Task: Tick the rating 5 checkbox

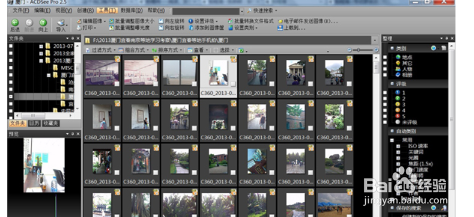Action: point(385,117)
